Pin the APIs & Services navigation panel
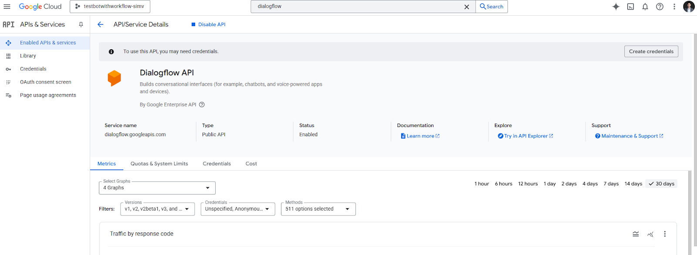This screenshot has height=255, width=697. click(x=81, y=25)
